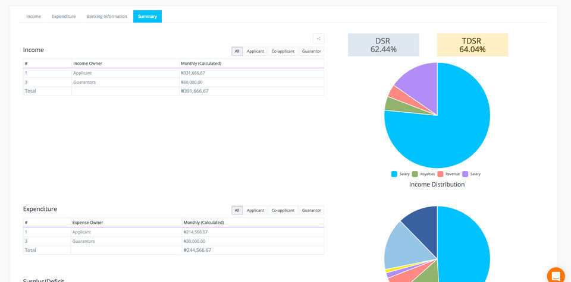Viewport: 571px width, 282px height.
Task: Click expenditure total ₦244,566.67
Action: [x=197, y=251]
